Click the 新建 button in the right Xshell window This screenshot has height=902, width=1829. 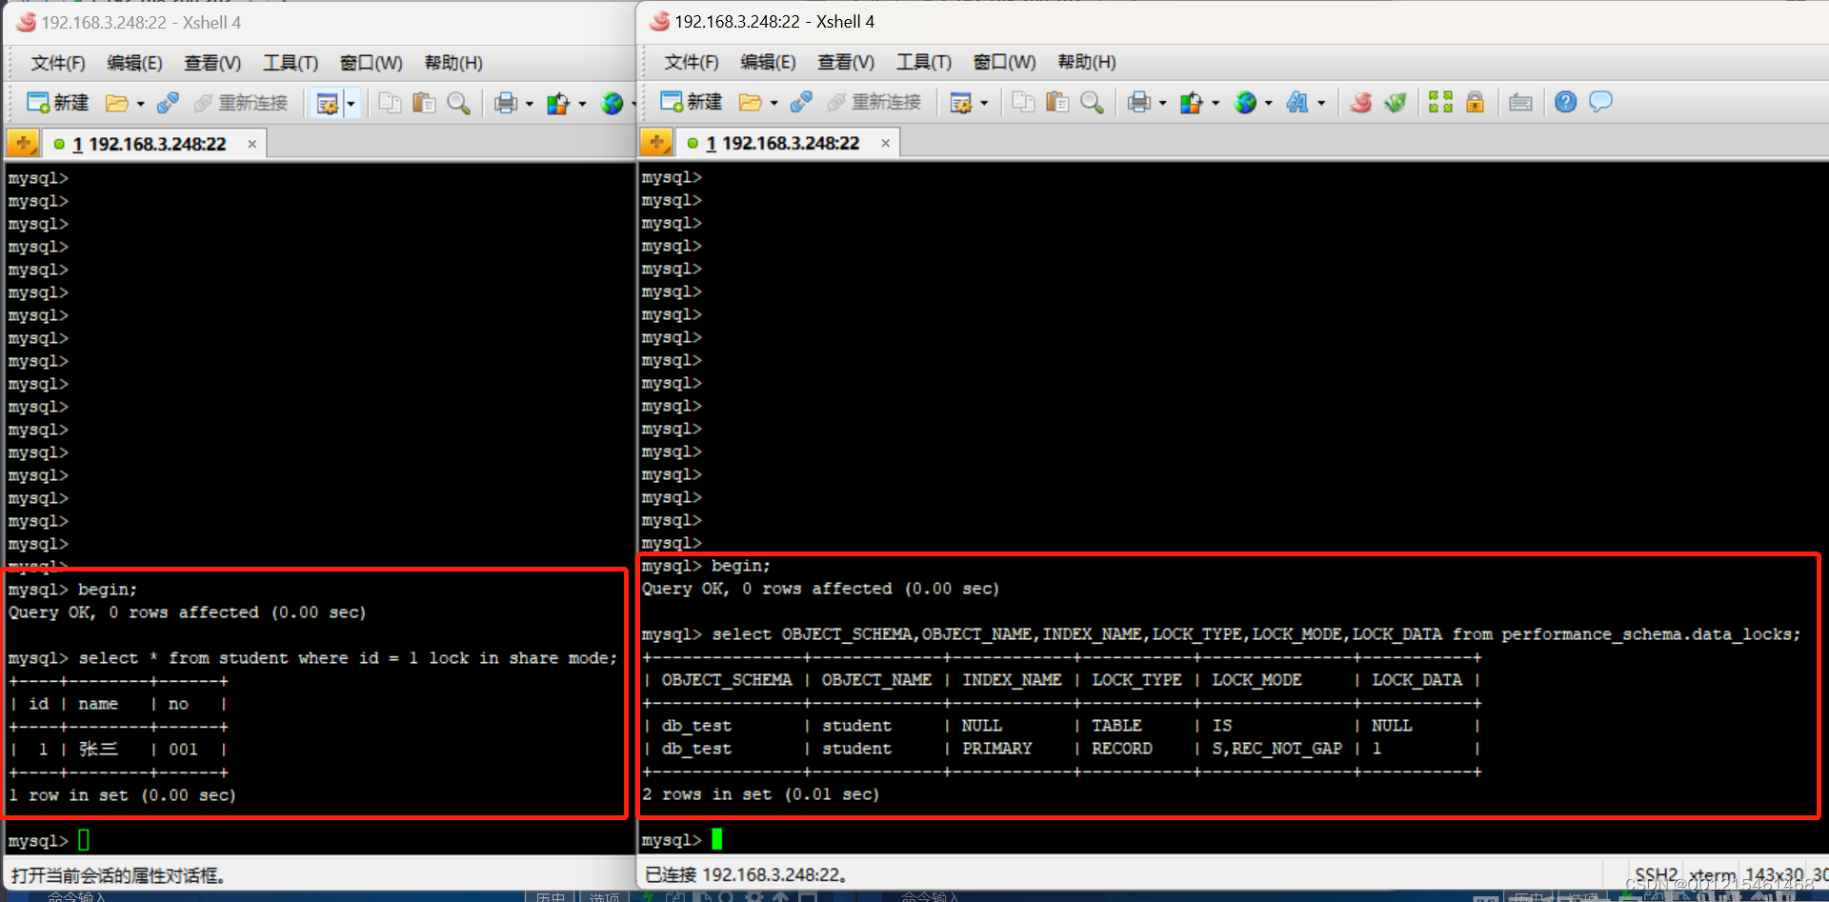click(x=691, y=102)
